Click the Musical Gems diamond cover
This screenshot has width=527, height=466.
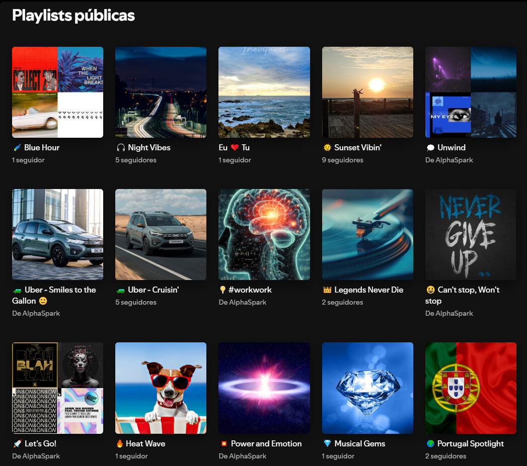pyautogui.click(x=367, y=388)
